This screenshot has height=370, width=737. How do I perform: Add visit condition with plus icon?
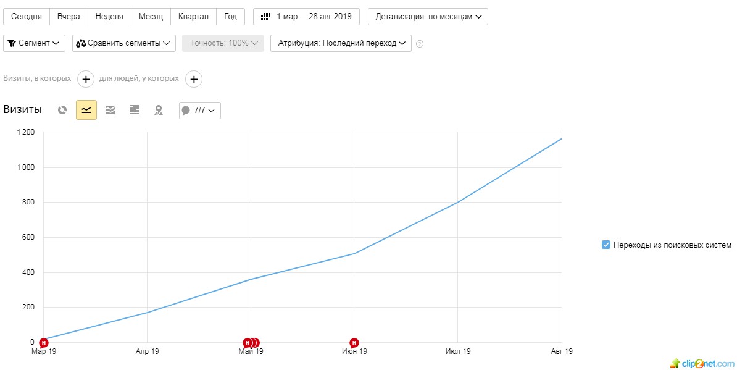[86, 80]
